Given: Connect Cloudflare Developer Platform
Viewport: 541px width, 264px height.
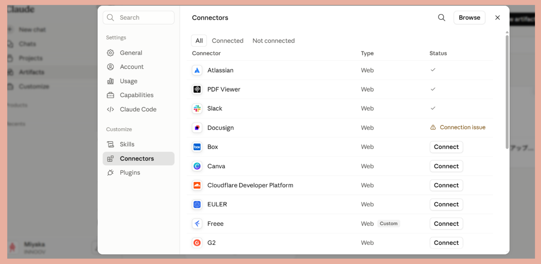Looking at the screenshot, I should point(446,185).
